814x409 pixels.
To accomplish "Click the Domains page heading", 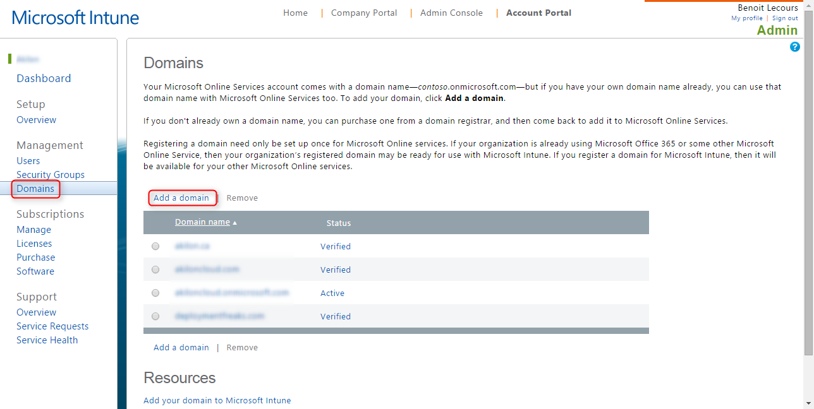I will 174,62.
